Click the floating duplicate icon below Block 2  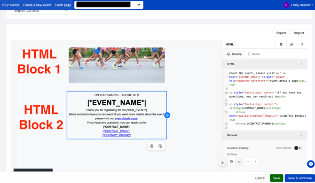[x=160, y=146]
